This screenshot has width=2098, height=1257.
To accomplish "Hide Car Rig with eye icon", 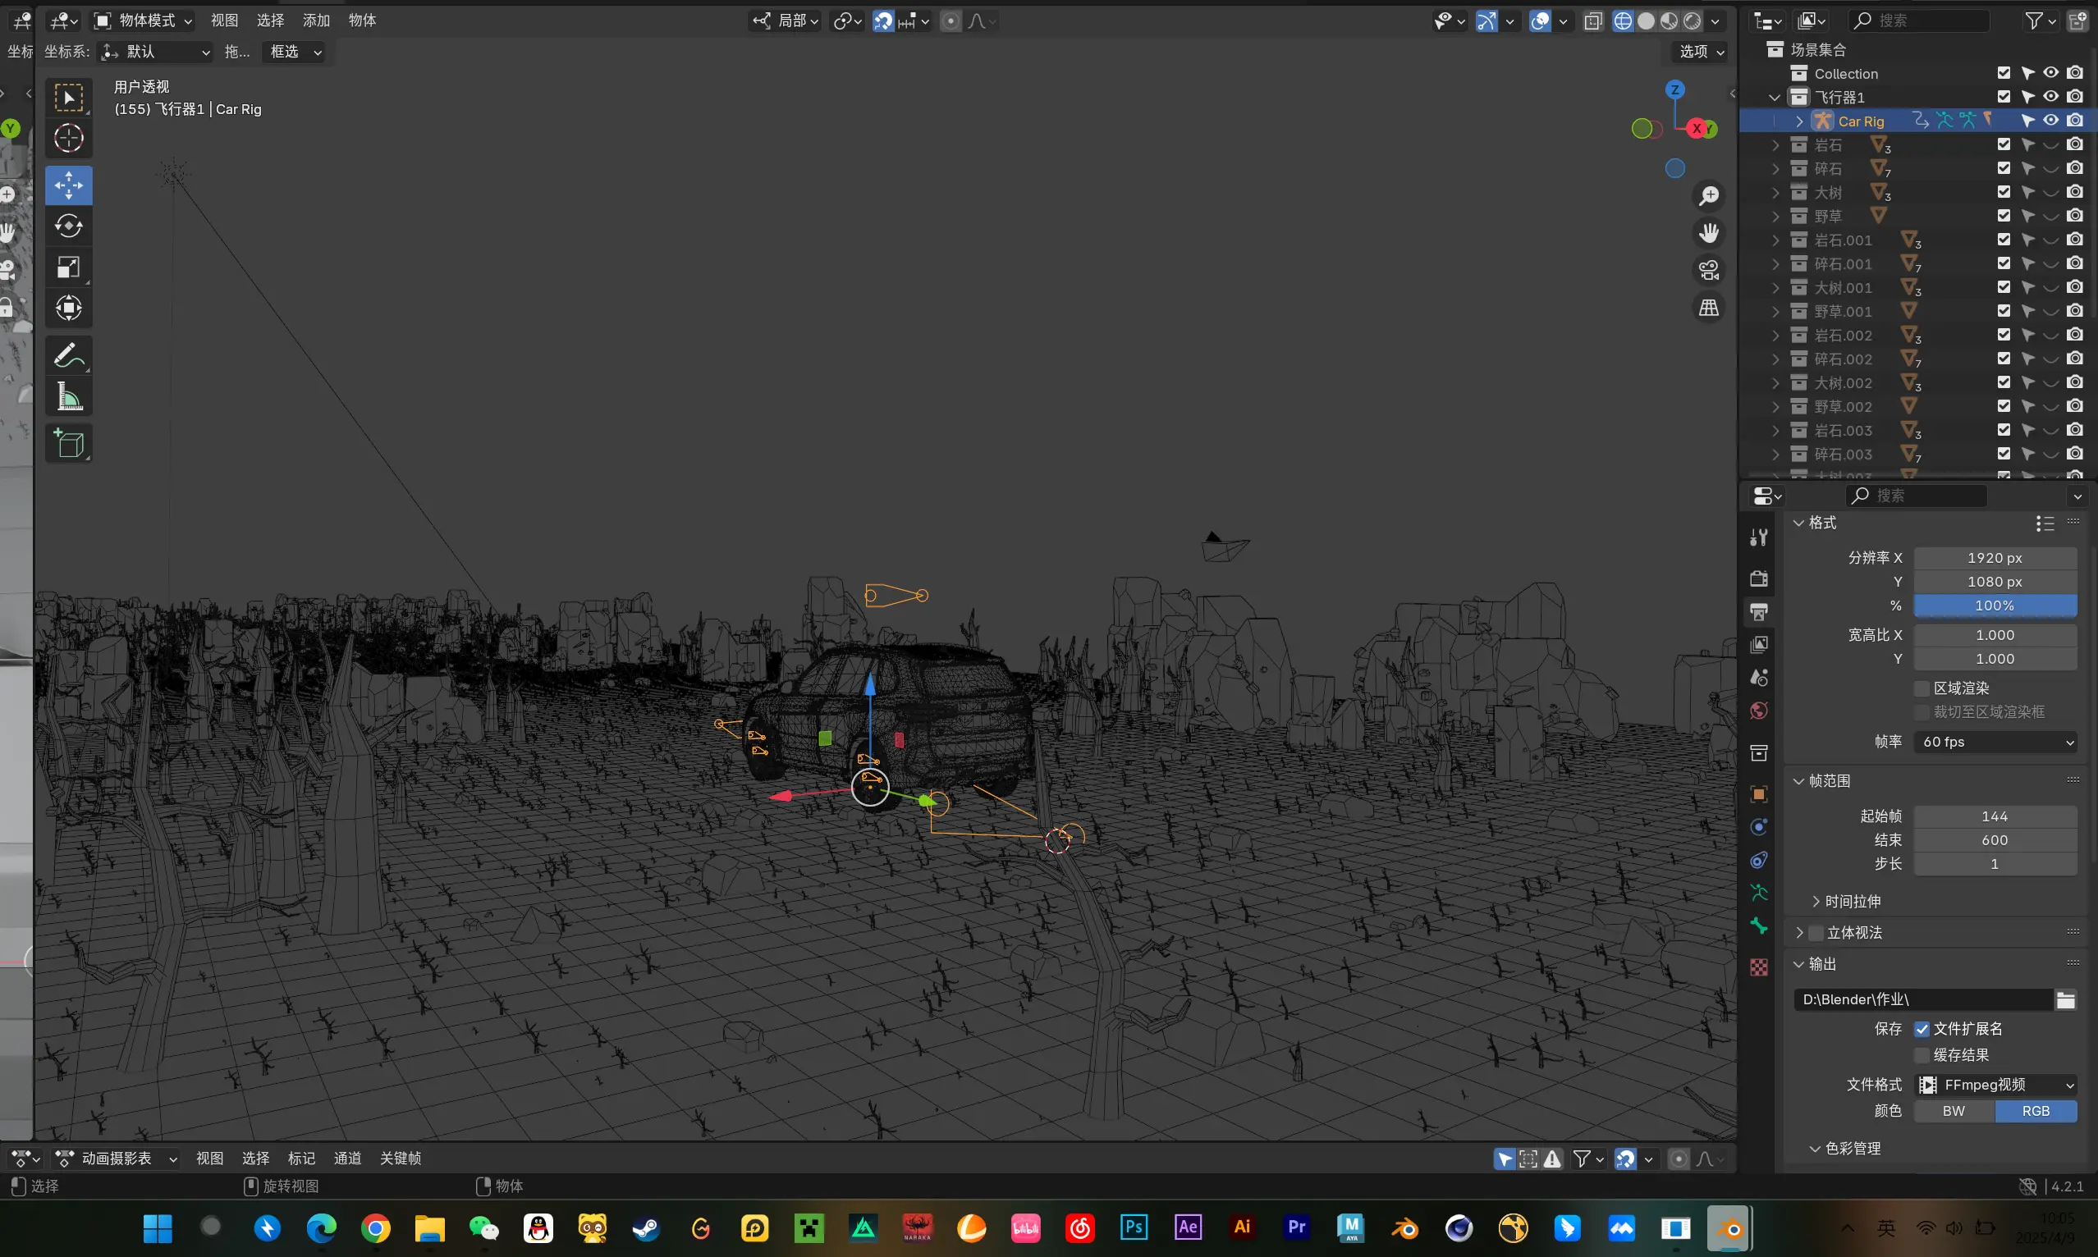I will point(2050,121).
